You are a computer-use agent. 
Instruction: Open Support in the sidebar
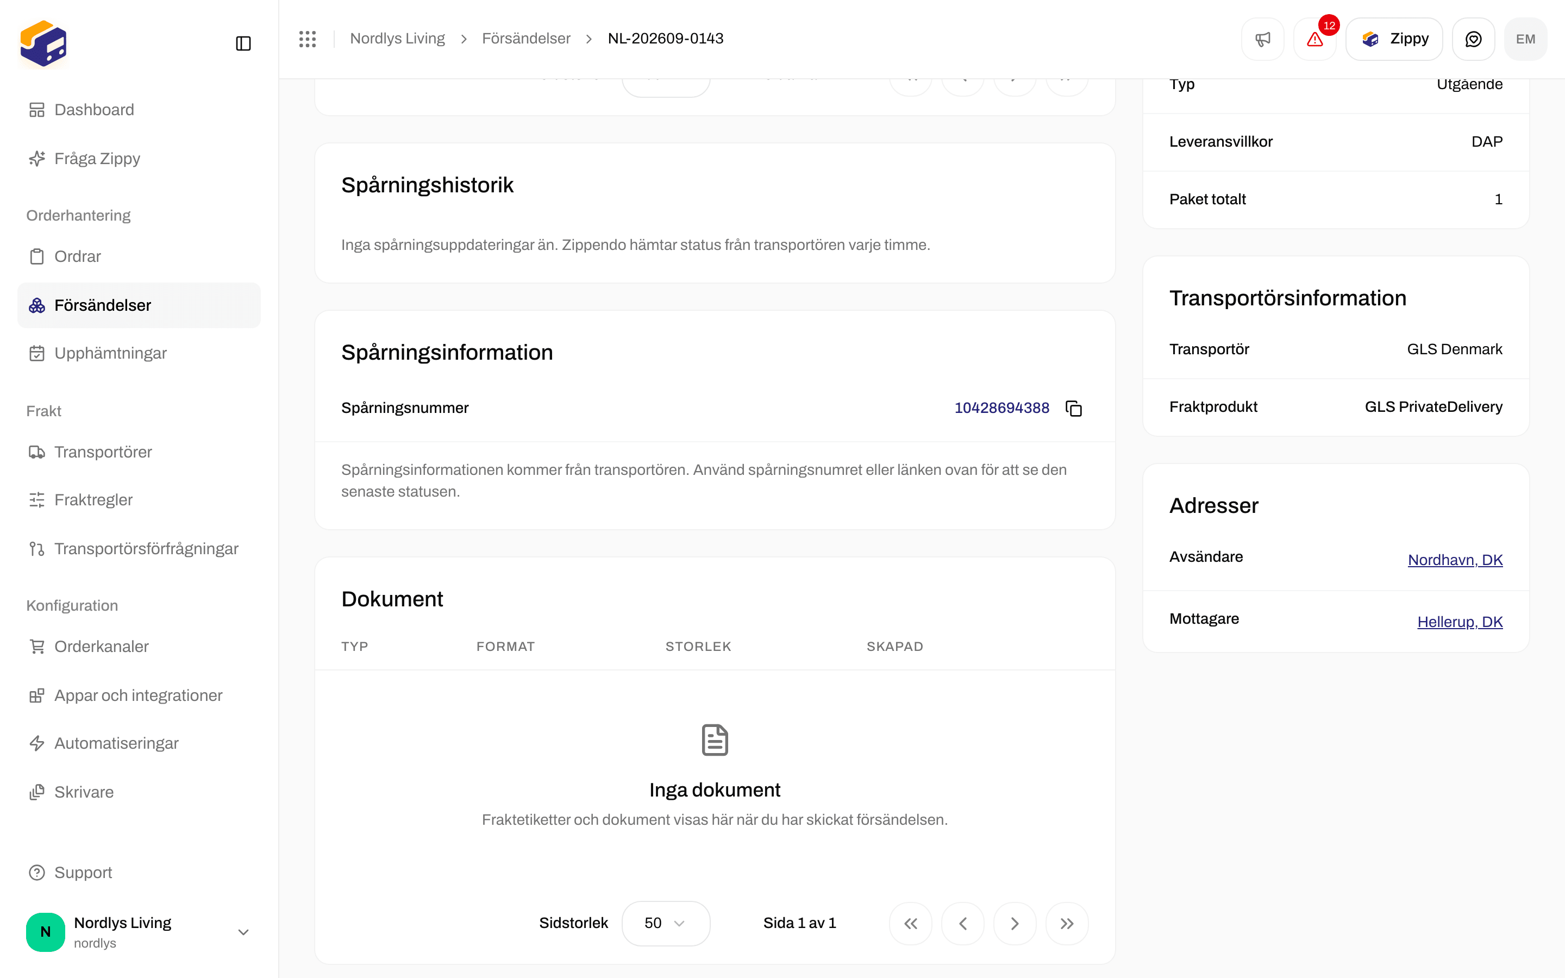(139, 873)
